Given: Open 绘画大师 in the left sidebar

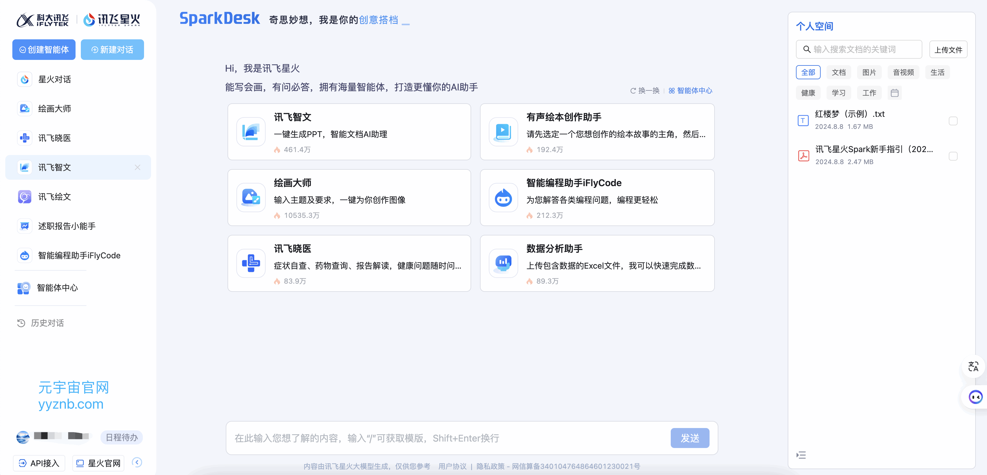Looking at the screenshot, I should point(54,109).
